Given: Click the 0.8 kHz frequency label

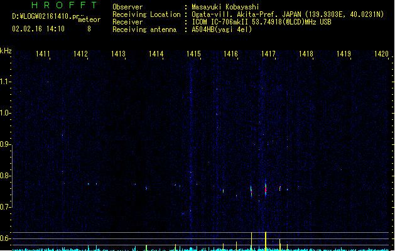Looking at the screenshot, I should pos(5,176).
